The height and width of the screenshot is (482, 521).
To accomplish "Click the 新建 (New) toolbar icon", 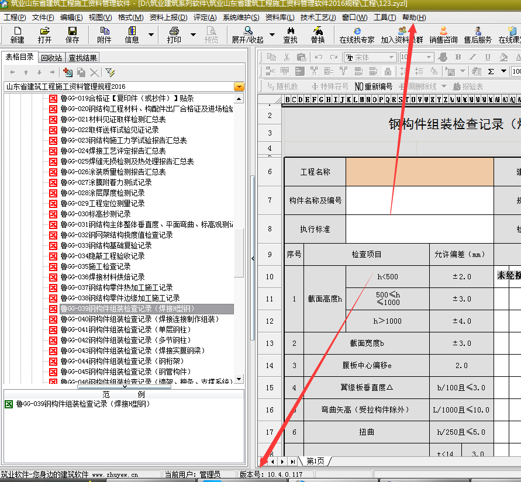I will click(x=17, y=34).
